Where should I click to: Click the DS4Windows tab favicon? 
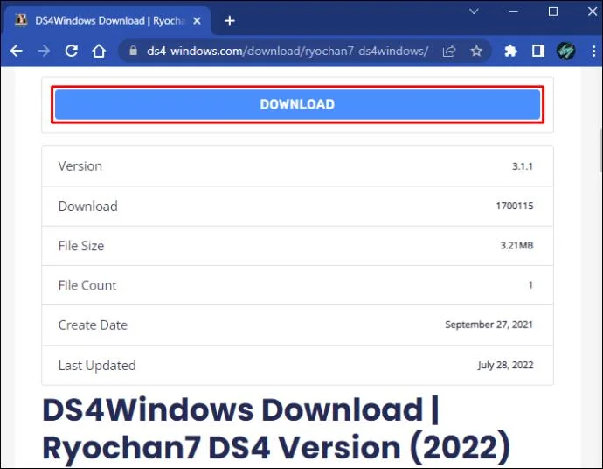pyautogui.click(x=21, y=20)
